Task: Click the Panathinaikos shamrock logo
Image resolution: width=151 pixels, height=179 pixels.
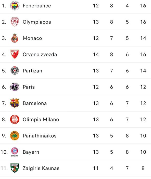Action: click(15, 136)
